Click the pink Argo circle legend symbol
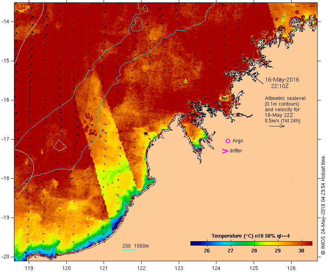 click(228, 141)
